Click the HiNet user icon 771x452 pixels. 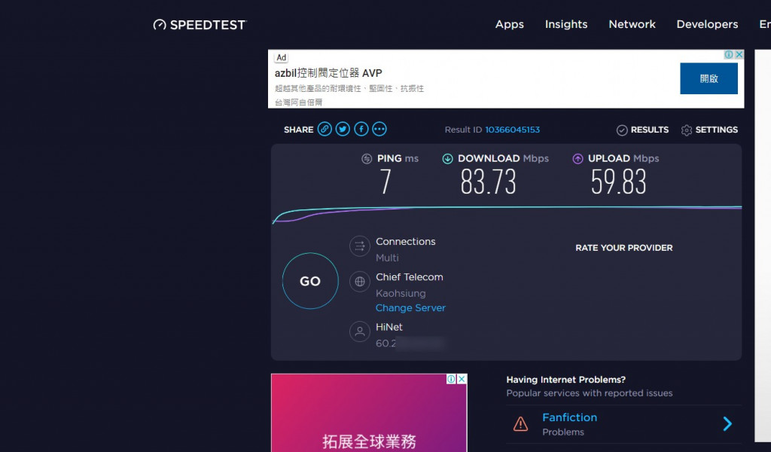tap(359, 331)
